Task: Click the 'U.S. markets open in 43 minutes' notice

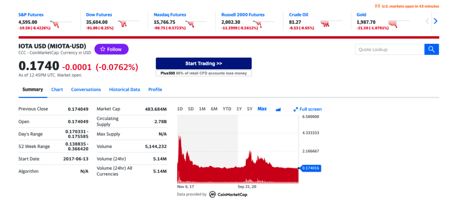Action: (407, 6)
